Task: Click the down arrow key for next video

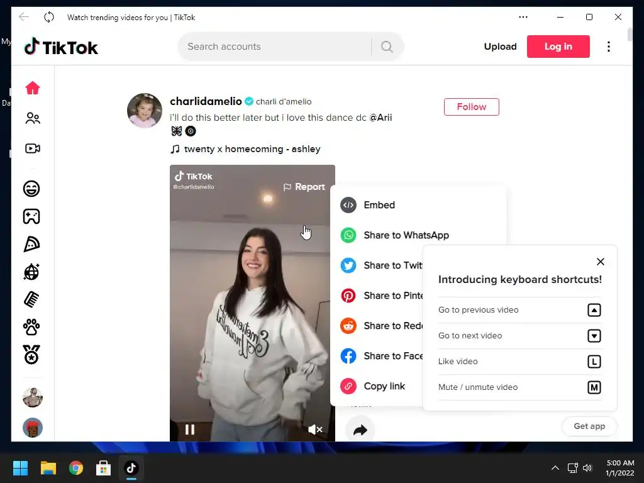Action: 594,336
